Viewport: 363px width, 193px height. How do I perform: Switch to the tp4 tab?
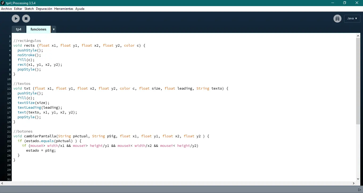[19, 29]
